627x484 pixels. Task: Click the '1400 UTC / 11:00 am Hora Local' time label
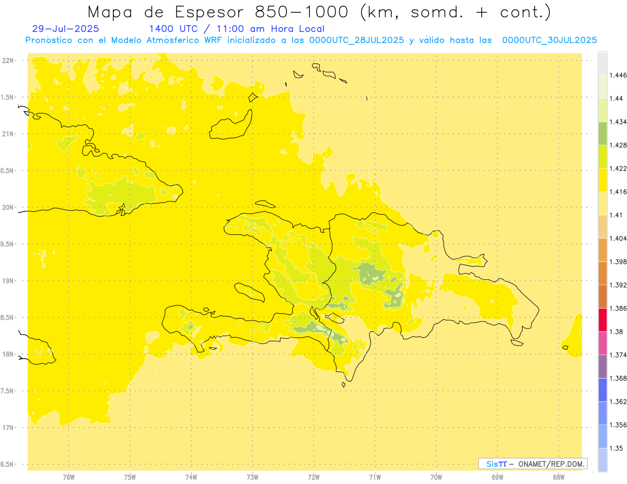coord(237,29)
